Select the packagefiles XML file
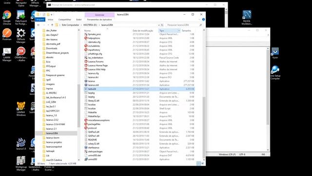This screenshot has width=312, height=176. coord(94,124)
